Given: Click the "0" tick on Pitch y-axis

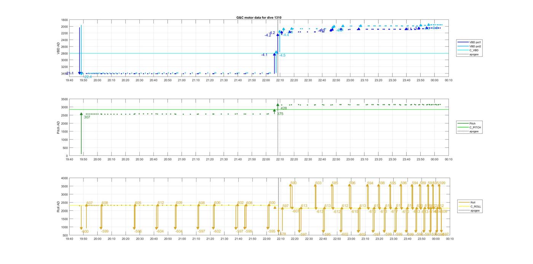Looking at the screenshot, I should 67,156.
